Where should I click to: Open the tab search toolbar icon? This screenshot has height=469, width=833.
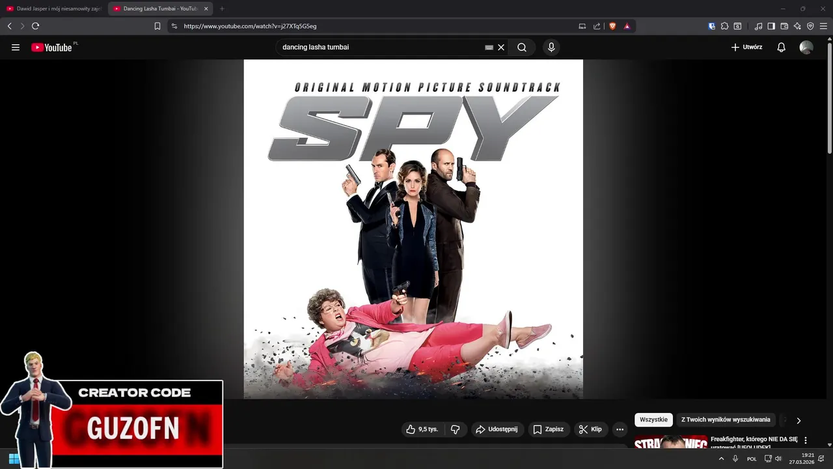click(x=737, y=26)
